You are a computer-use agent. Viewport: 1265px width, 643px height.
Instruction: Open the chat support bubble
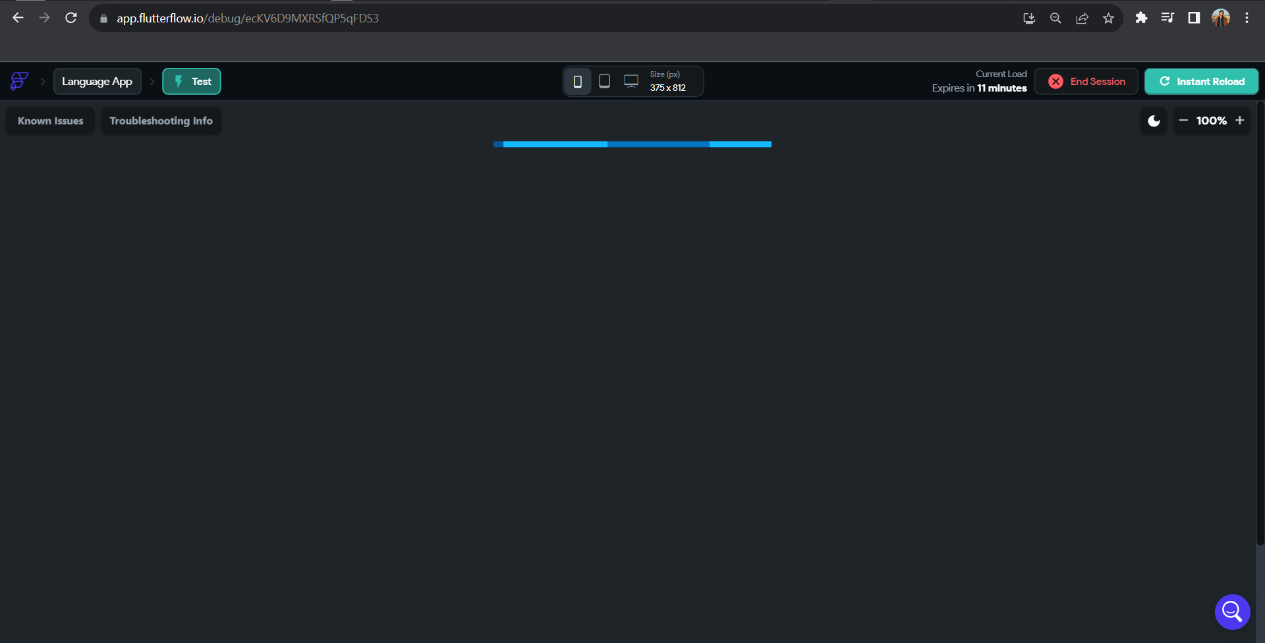click(x=1232, y=611)
